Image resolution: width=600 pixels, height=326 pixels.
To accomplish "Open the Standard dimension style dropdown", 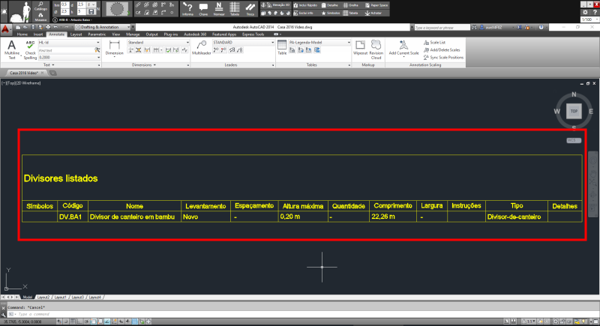I will pos(158,43).
